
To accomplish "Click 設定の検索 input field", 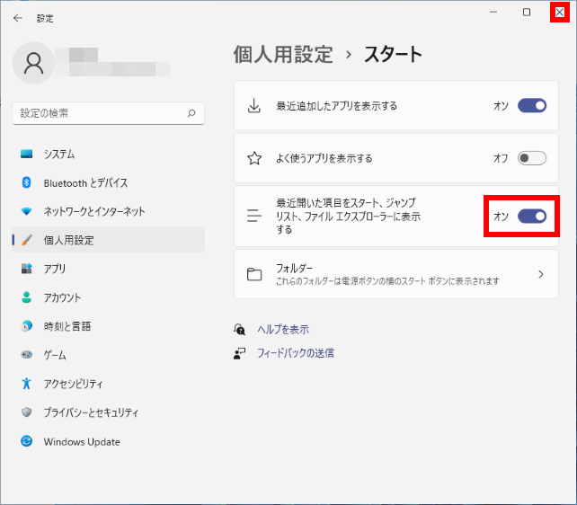I will 108,113.
